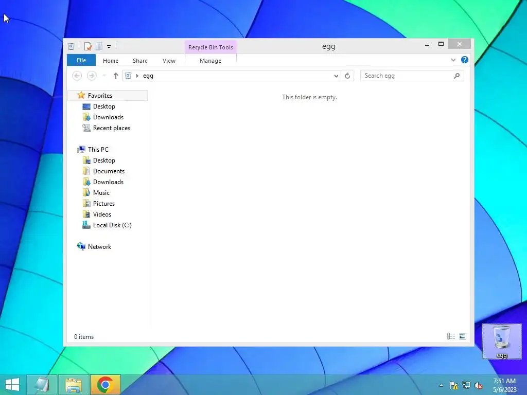Click the network tray icon

click(x=466, y=385)
